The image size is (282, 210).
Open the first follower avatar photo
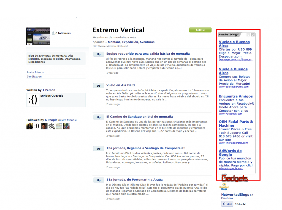[29, 126]
